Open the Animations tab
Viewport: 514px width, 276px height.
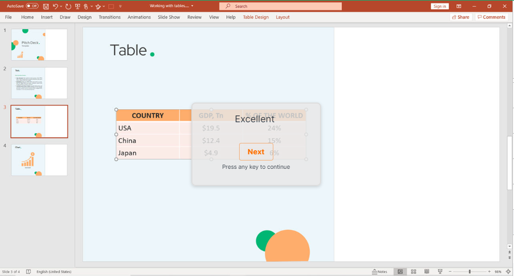pyautogui.click(x=139, y=17)
